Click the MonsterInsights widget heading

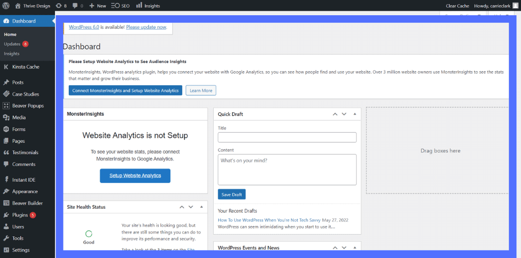pyautogui.click(x=85, y=114)
